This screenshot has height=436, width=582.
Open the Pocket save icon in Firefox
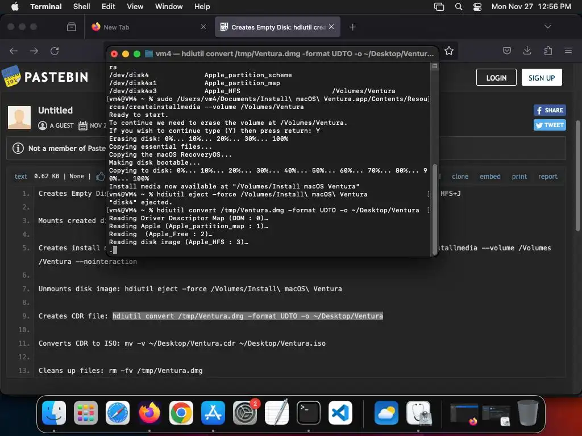click(x=506, y=51)
